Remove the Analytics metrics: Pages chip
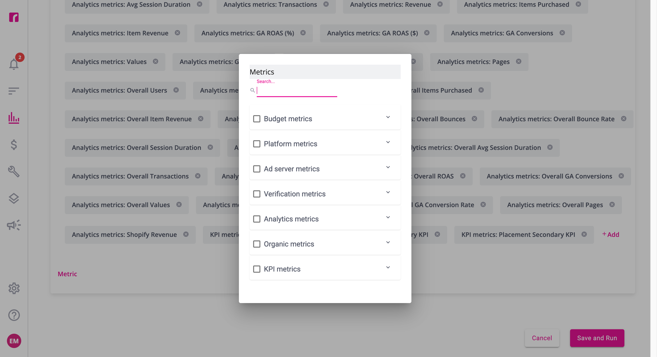The height and width of the screenshot is (357, 657). click(x=519, y=61)
